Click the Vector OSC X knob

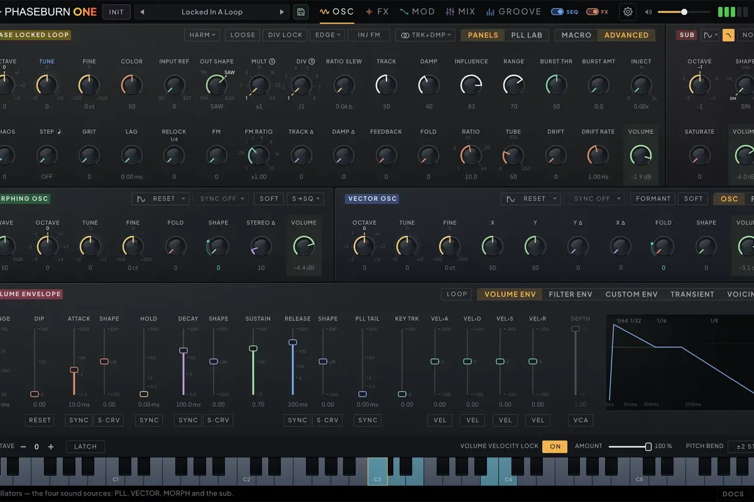pyautogui.click(x=493, y=246)
